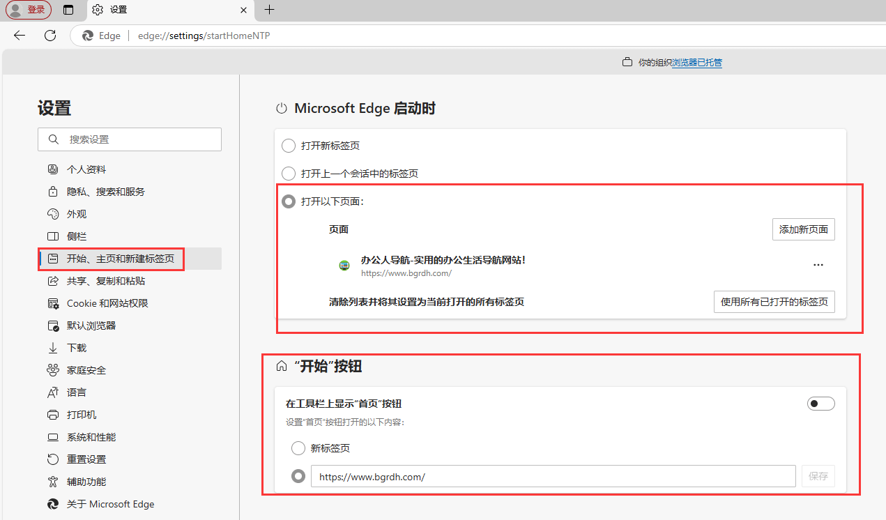The width and height of the screenshot is (886, 520).
Task: Click the 默认浏览器 icon
Action: tap(53, 326)
